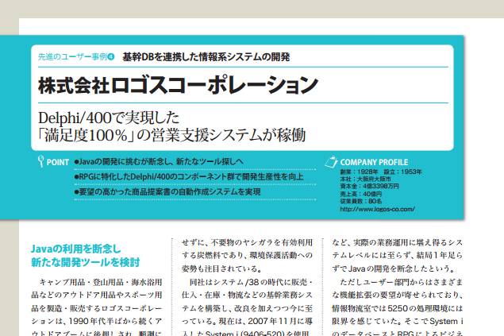Click the paragraph starting キャンプ用品・登山用品
This screenshot has height=336, width=504.
coord(96,308)
